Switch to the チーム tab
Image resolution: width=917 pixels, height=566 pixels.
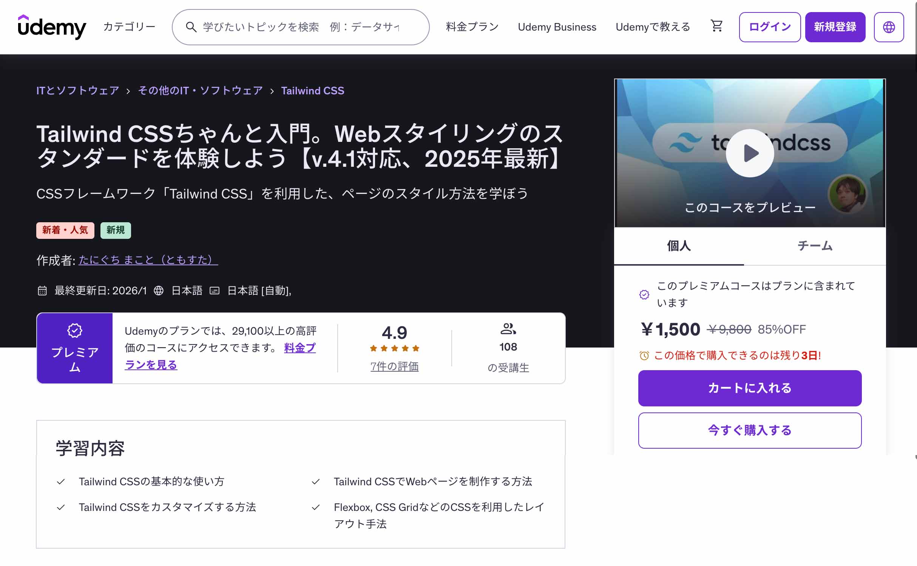click(x=815, y=246)
